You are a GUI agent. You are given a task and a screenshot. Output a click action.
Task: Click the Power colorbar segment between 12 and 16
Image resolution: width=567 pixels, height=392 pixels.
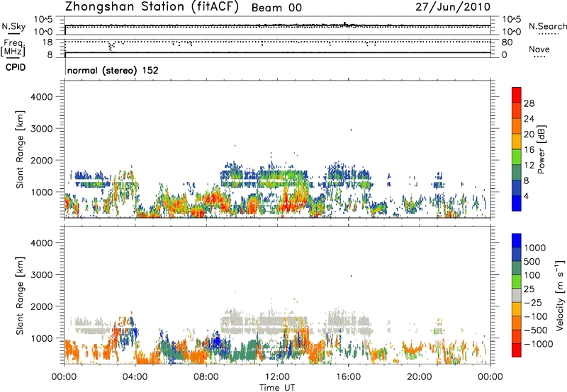517,156
